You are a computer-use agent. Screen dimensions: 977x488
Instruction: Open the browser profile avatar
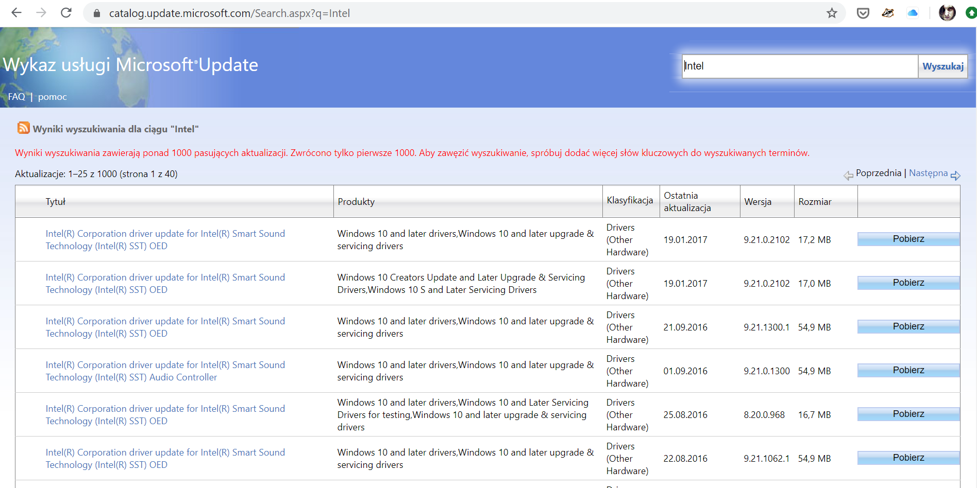click(x=947, y=13)
